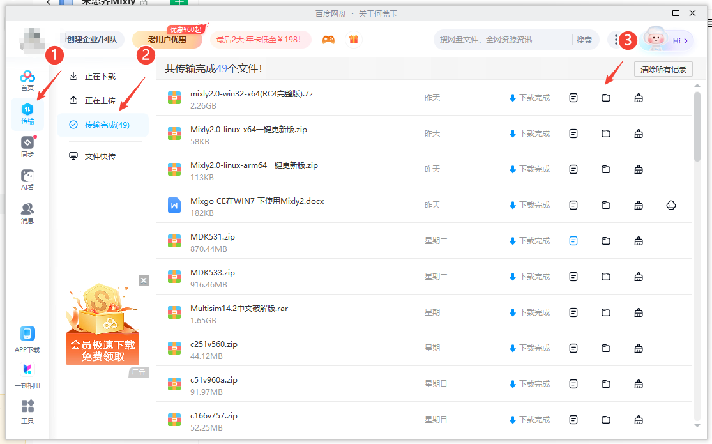Switch to 正在下载 downloading tab
This screenshot has width=712, height=444.
[93, 77]
